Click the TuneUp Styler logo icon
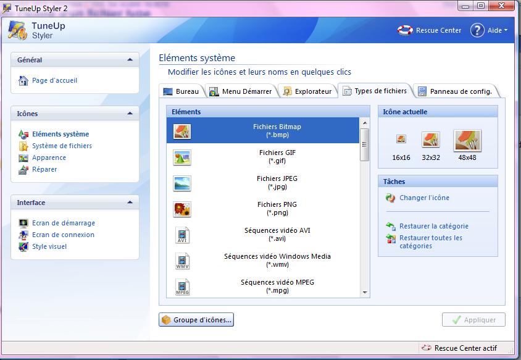521x360 pixels. [x=17, y=31]
